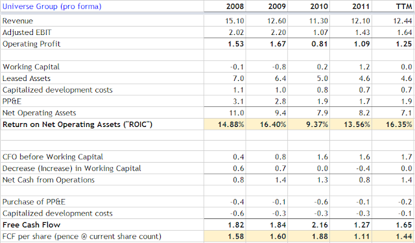Click the Return on Net Operating Assets label
415x243 pixels.
click(x=78, y=124)
